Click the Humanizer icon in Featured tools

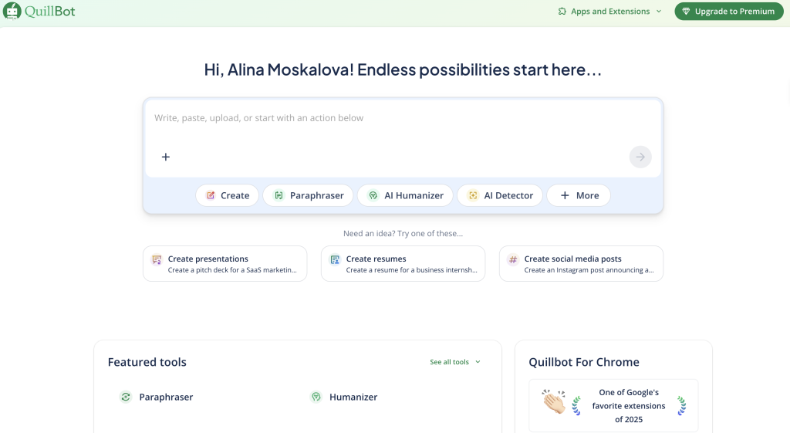pyautogui.click(x=316, y=397)
